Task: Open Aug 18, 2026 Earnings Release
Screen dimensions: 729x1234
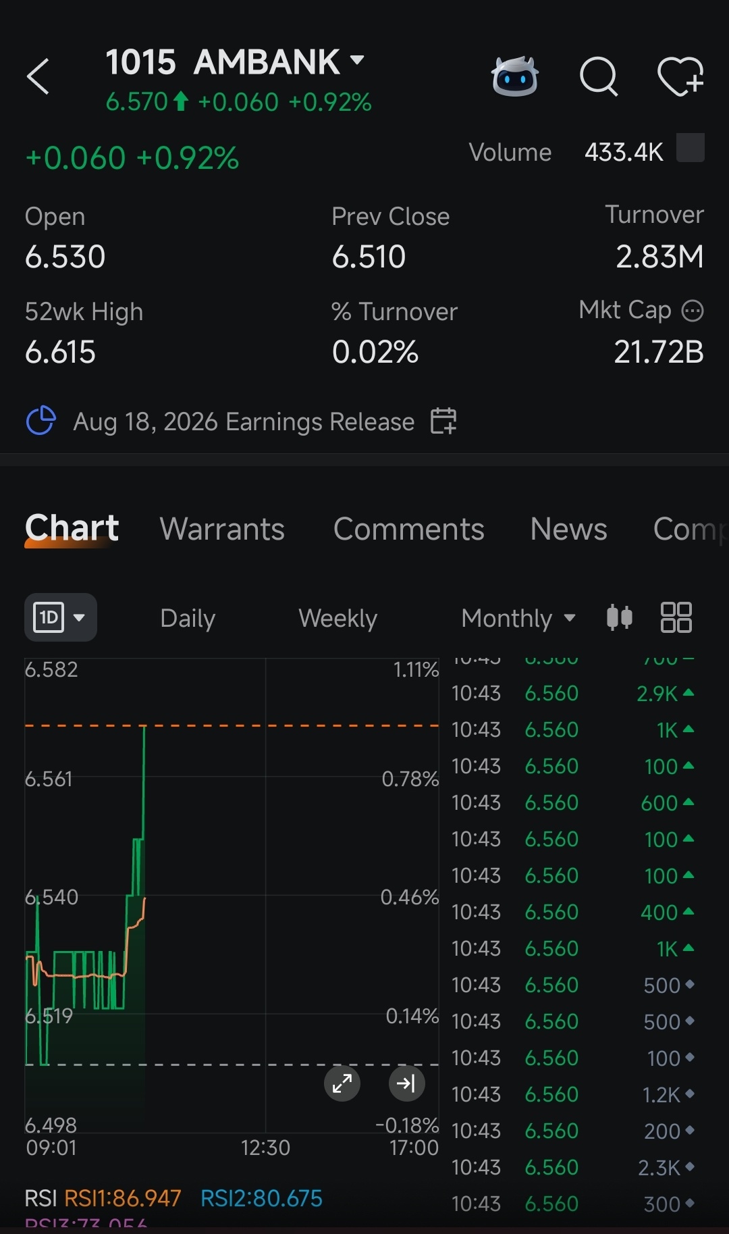Action: 244,421
